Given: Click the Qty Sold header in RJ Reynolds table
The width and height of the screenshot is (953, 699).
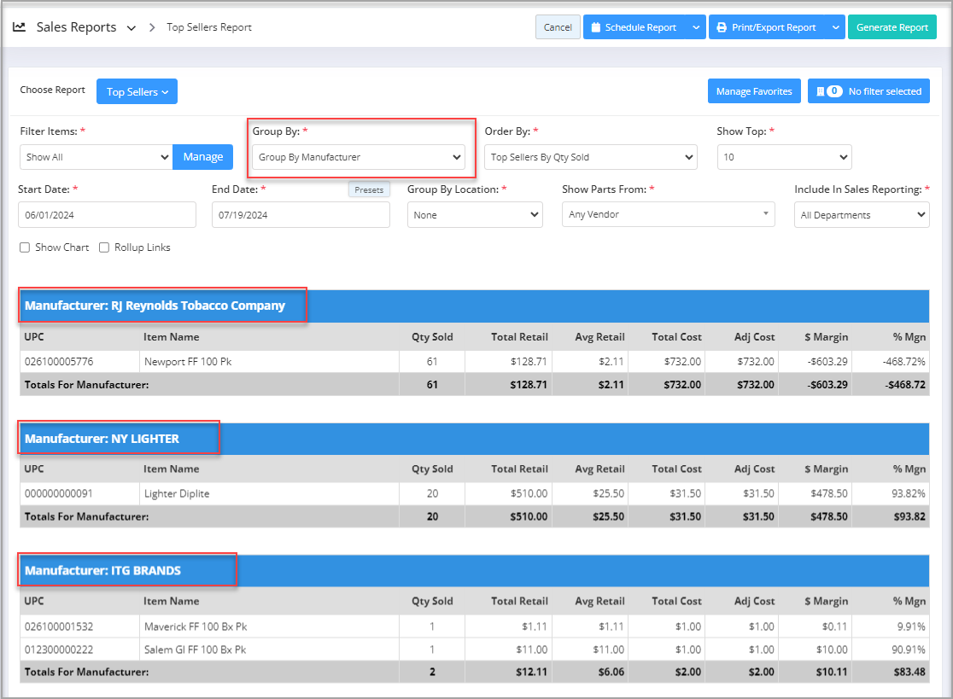Looking at the screenshot, I should [x=432, y=337].
